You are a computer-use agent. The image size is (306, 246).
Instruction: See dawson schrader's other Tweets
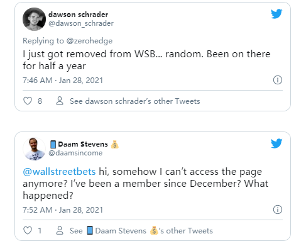point(135,101)
